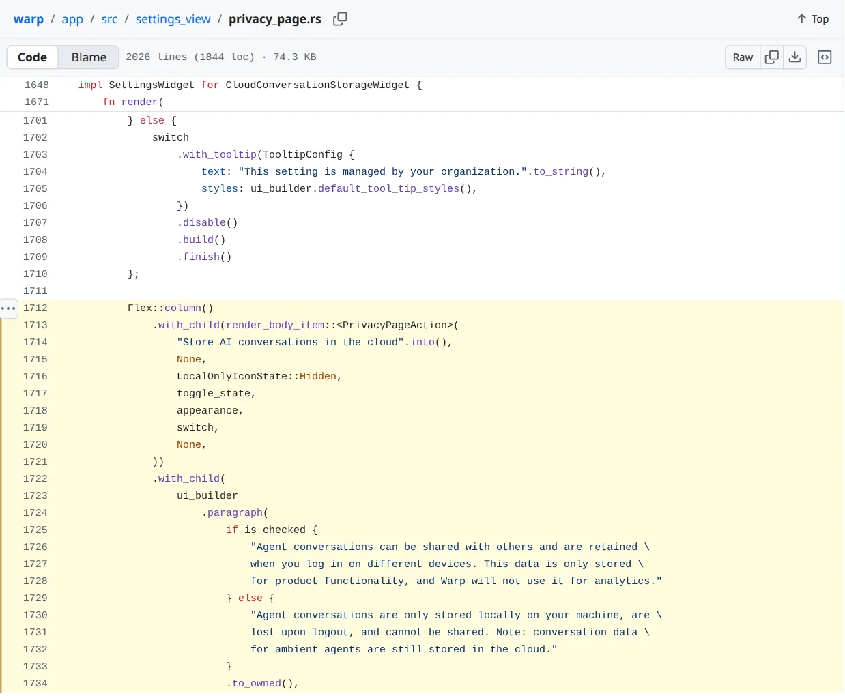Click the file size text 74.3 KB
Image resolution: width=845 pixels, height=696 pixels.
[295, 57]
